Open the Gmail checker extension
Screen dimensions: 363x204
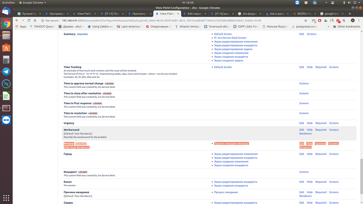click(314, 21)
